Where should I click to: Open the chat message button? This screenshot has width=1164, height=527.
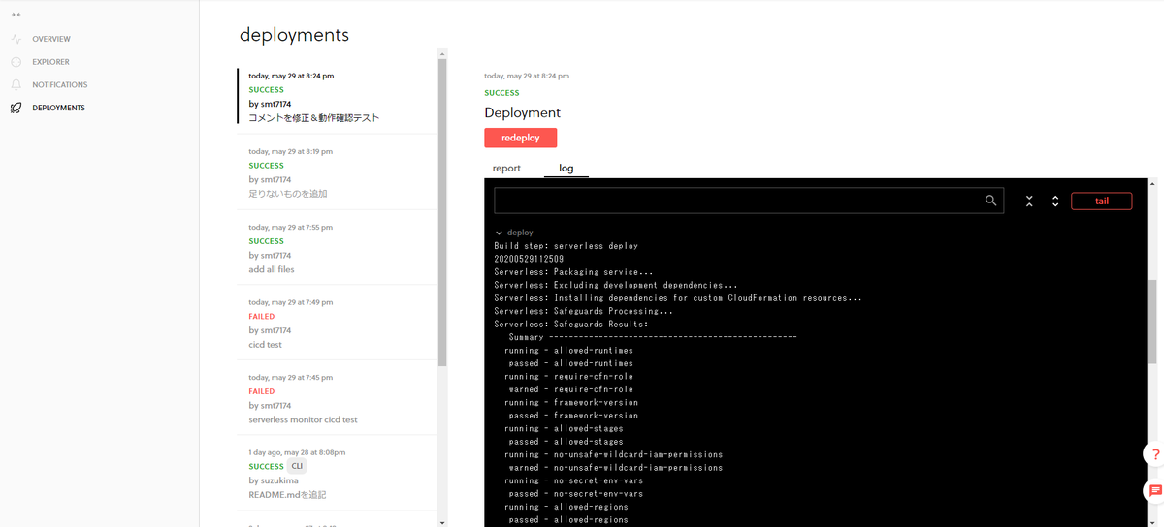1154,491
